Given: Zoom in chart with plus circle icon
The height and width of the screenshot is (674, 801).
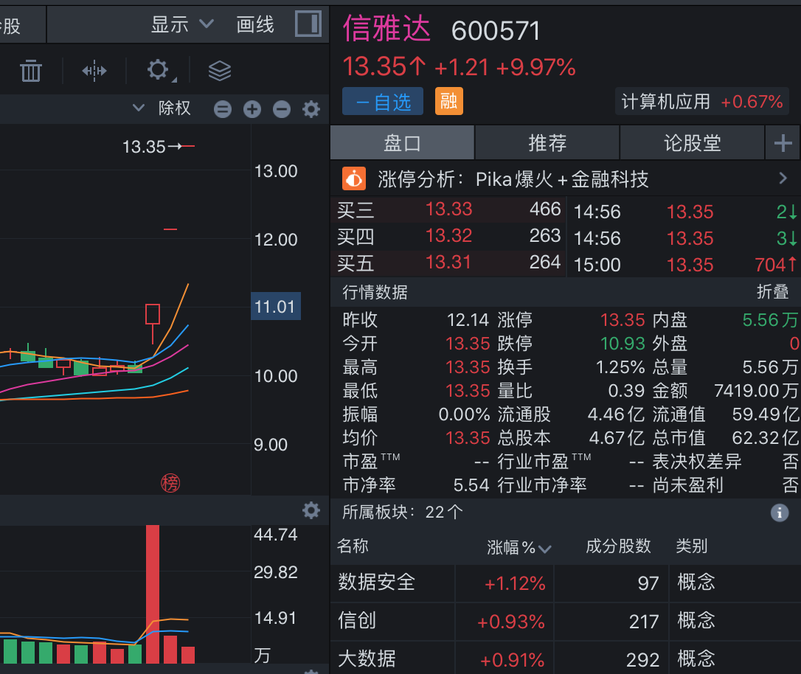Looking at the screenshot, I should click(252, 108).
